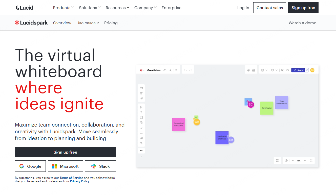Image resolution: width=336 pixels, height=195 pixels.
Task: Go to Enterprise in the top navigation
Action: click(171, 8)
